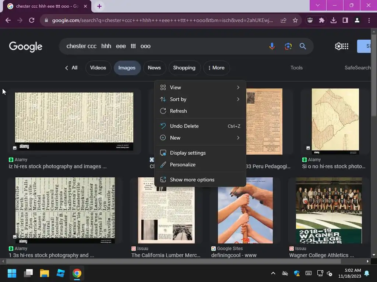The image size is (377, 282).
Task: Select Personalize in context menu
Action: point(200,165)
